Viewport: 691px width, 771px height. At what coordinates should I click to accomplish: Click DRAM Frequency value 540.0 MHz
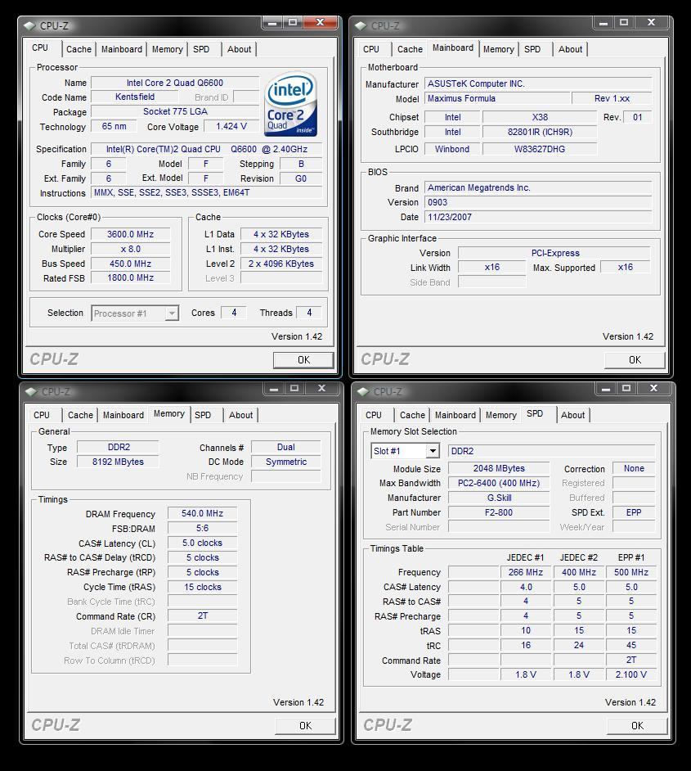(202, 513)
